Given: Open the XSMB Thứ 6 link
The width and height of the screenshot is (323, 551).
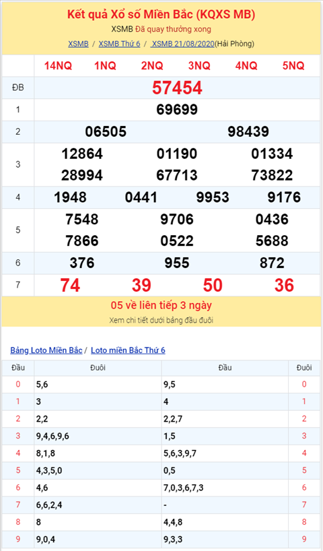Looking at the screenshot, I should (x=119, y=44).
